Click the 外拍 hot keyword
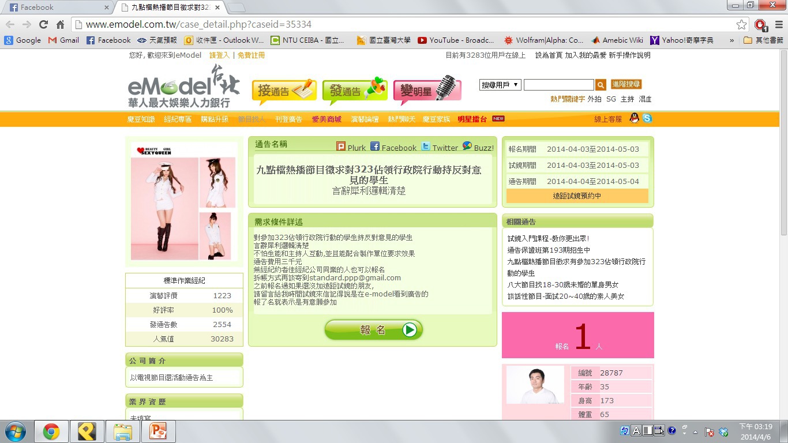The width and height of the screenshot is (788, 443). pyautogui.click(x=594, y=99)
